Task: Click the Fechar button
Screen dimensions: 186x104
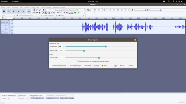Action: coord(131,66)
